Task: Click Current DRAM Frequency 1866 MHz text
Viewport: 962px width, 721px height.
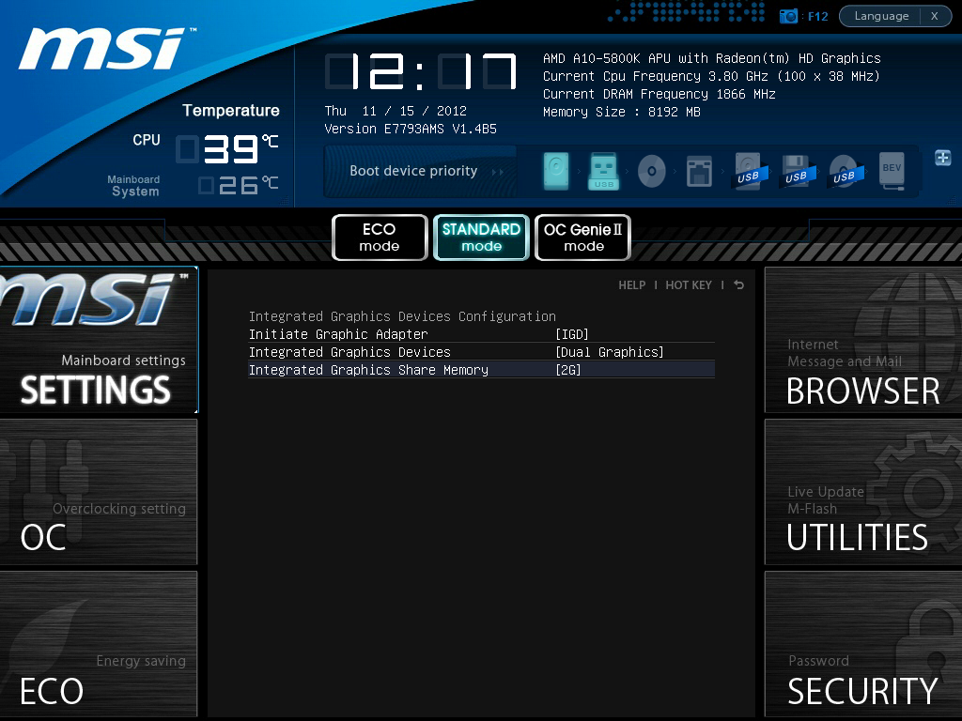Action: point(659,94)
